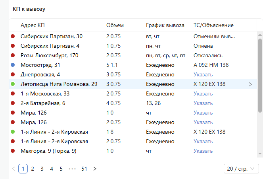
Task: Click the blue status dot for Мостоотряд, 31
Action: coord(13,65)
